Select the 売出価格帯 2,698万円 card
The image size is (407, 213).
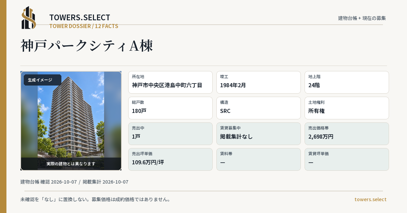(x=347, y=134)
